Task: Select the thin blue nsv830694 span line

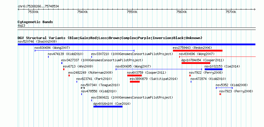Action: point(85,51)
